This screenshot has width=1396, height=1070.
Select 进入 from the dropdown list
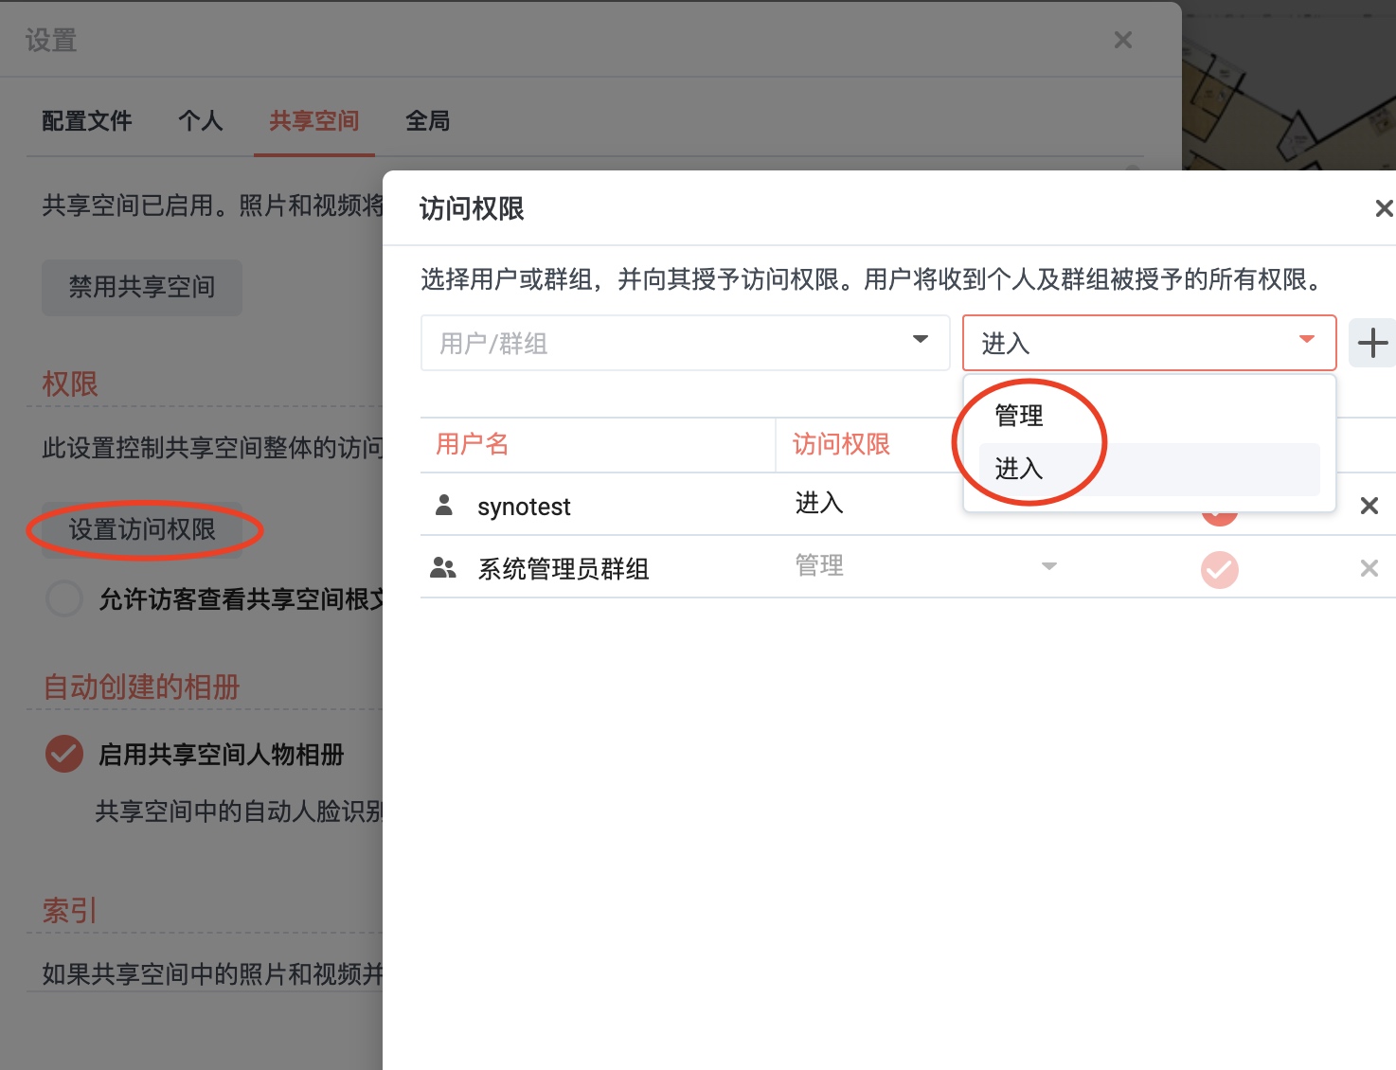click(x=1149, y=469)
